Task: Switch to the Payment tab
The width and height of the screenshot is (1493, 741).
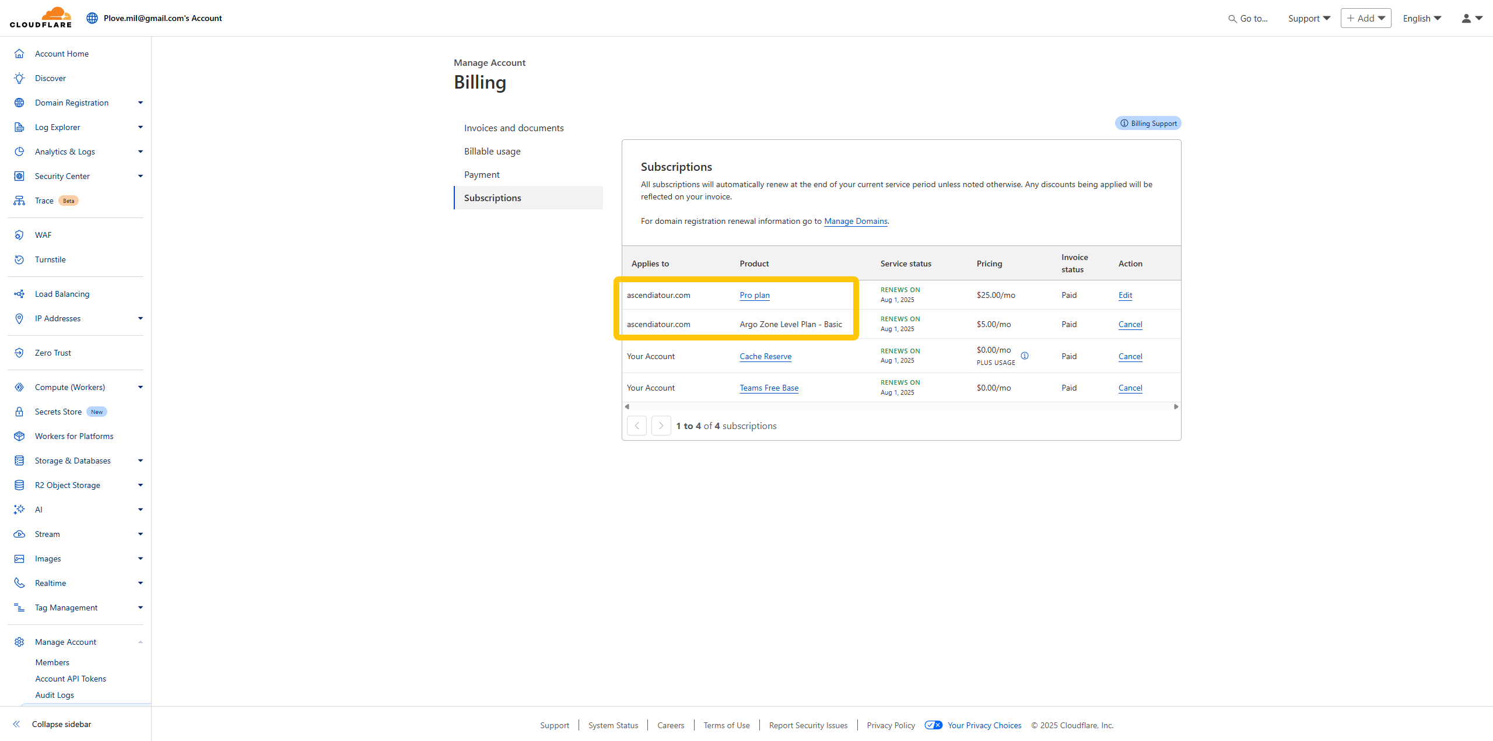Action: tap(482, 174)
